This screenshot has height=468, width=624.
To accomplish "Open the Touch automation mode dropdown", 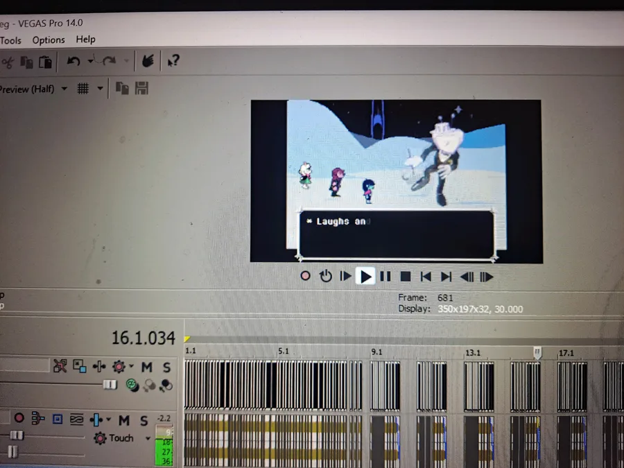I will coord(148,439).
